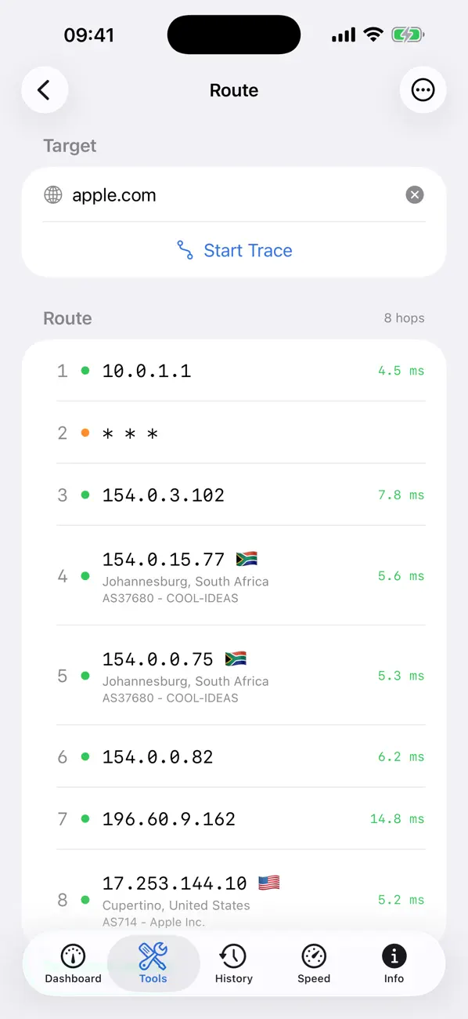Viewport: 468px width, 1019px height.
Task: Open the Speed test tab
Action: pos(313,963)
